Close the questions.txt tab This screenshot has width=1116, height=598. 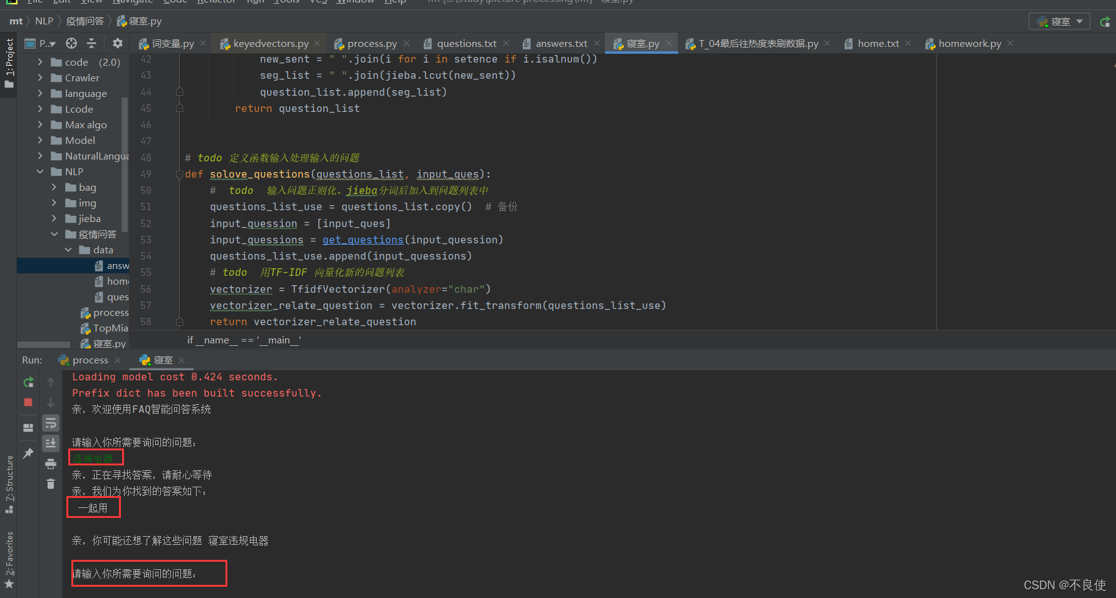(x=506, y=43)
